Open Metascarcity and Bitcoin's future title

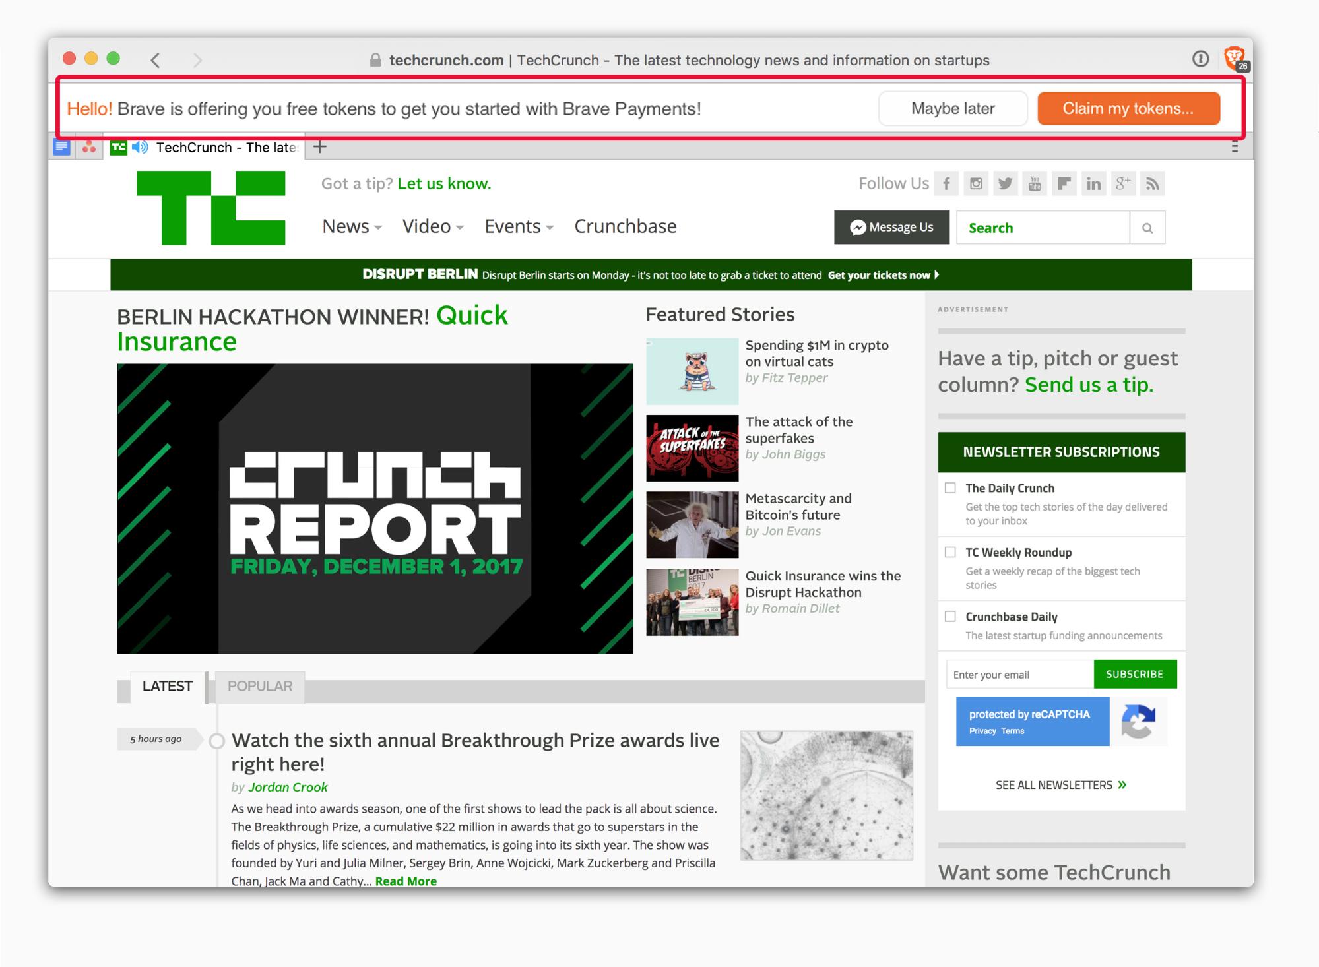798,507
